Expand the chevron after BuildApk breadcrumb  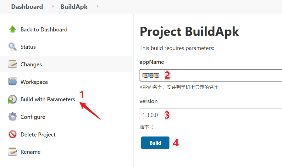click(97, 7)
